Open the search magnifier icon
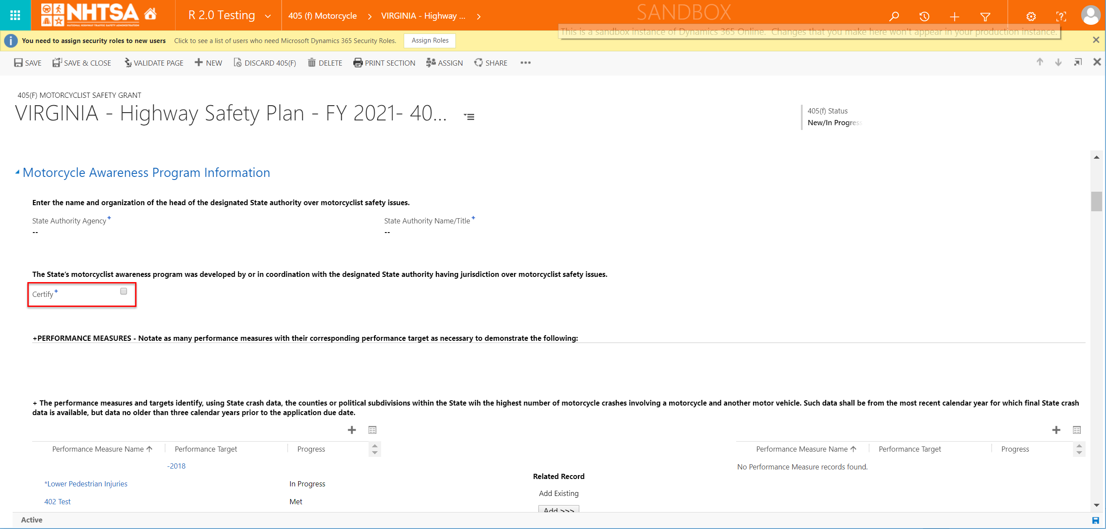 (x=894, y=17)
